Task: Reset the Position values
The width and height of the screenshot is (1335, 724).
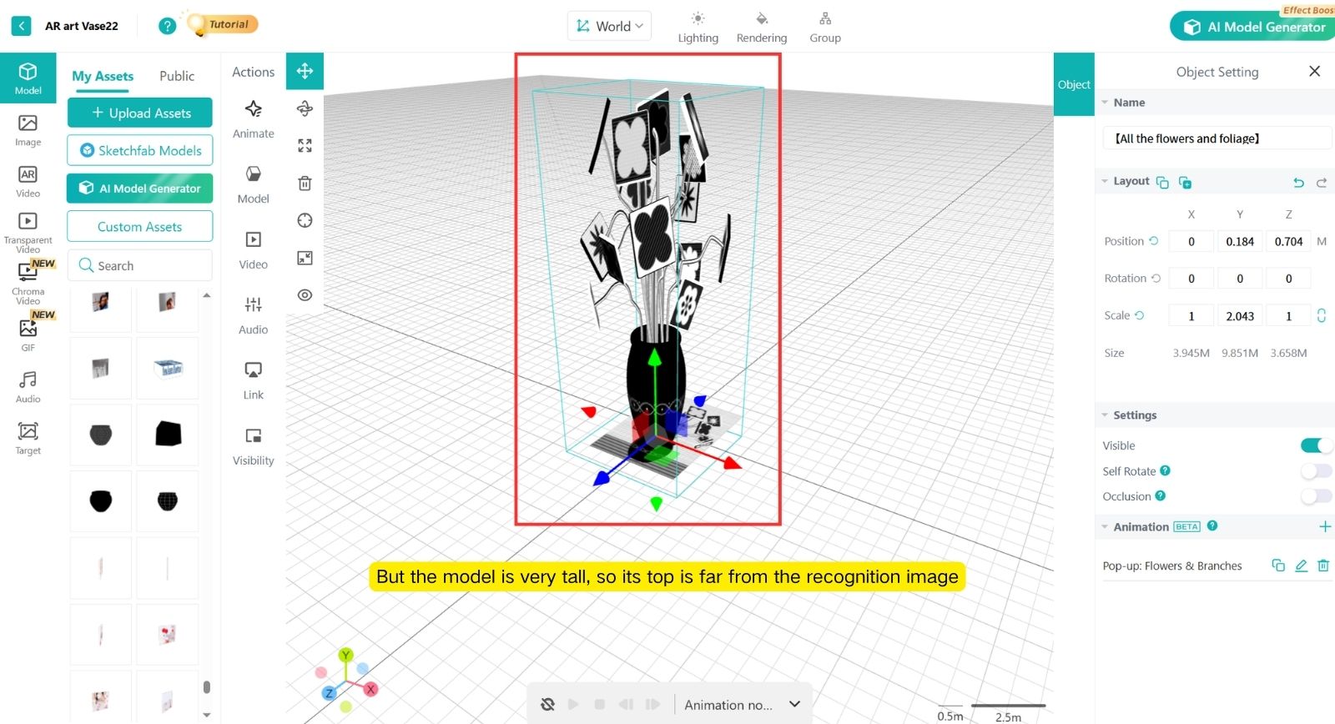Action: pyautogui.click(x=1154, y=241)
